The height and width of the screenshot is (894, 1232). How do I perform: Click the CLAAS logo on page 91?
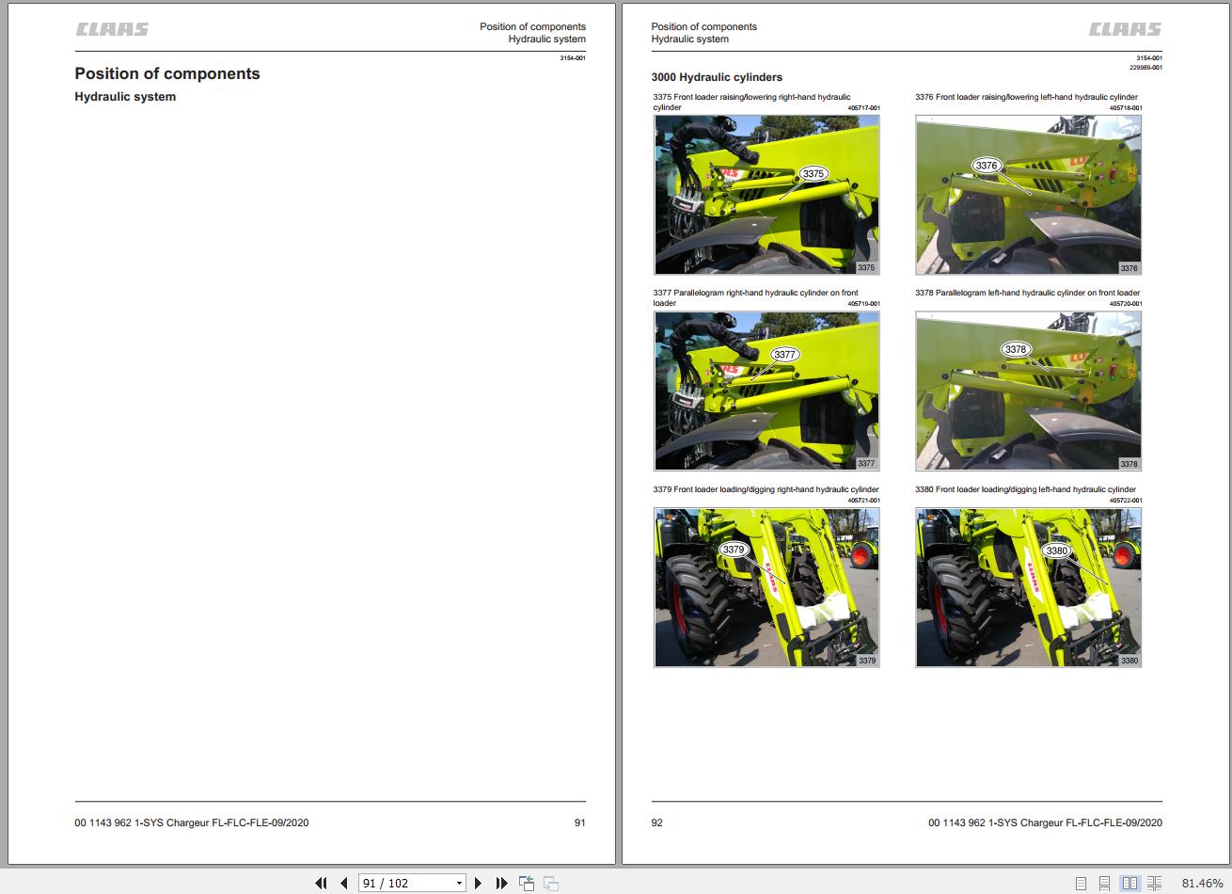coord(112,29)
